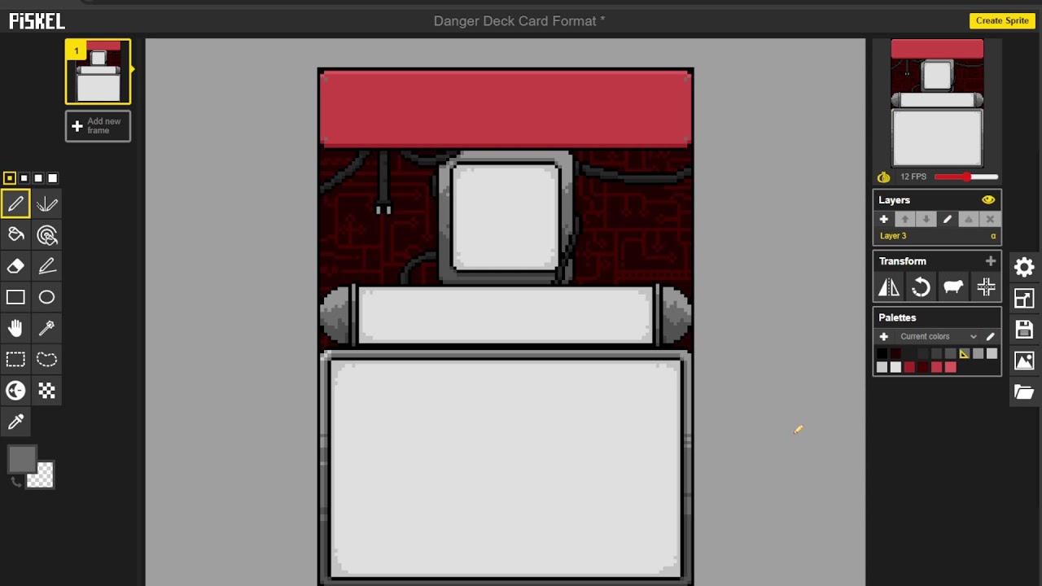Adjust the FPS slider
The image size is (1042, 586).
click(966, 177)
